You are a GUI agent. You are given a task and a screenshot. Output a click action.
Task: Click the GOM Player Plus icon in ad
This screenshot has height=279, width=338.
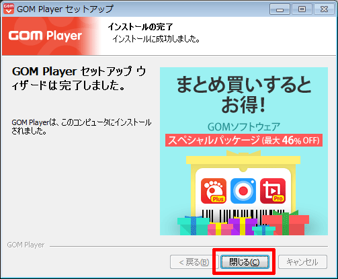[x=214, y=191]
